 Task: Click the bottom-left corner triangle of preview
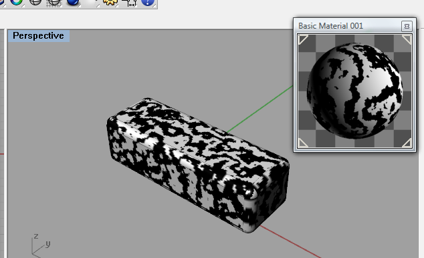click(302, 143)
